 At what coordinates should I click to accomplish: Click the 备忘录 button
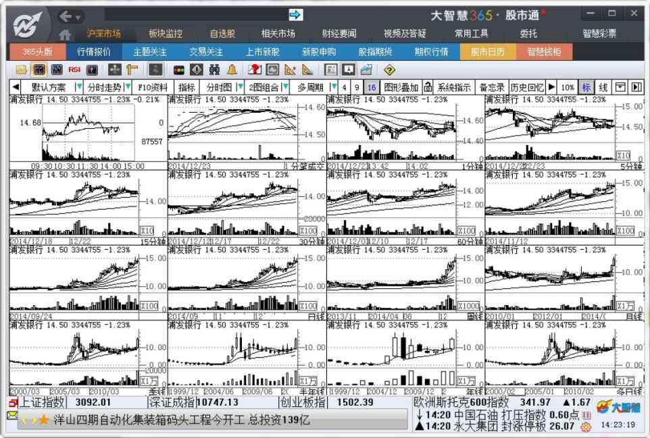tap(491, 87)
